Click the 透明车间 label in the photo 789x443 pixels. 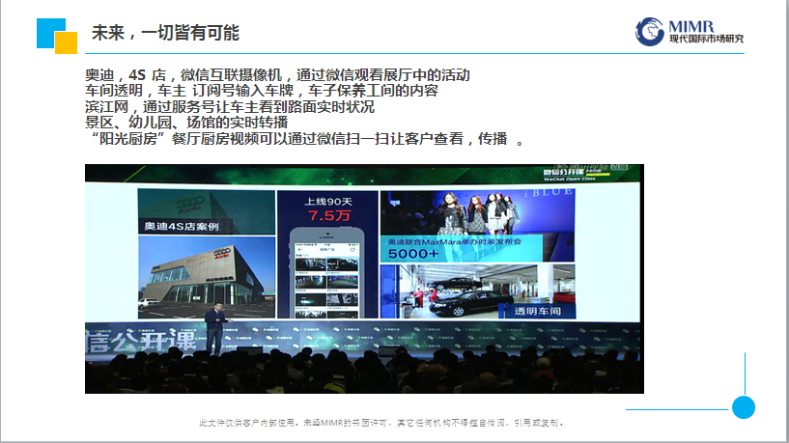537,311
